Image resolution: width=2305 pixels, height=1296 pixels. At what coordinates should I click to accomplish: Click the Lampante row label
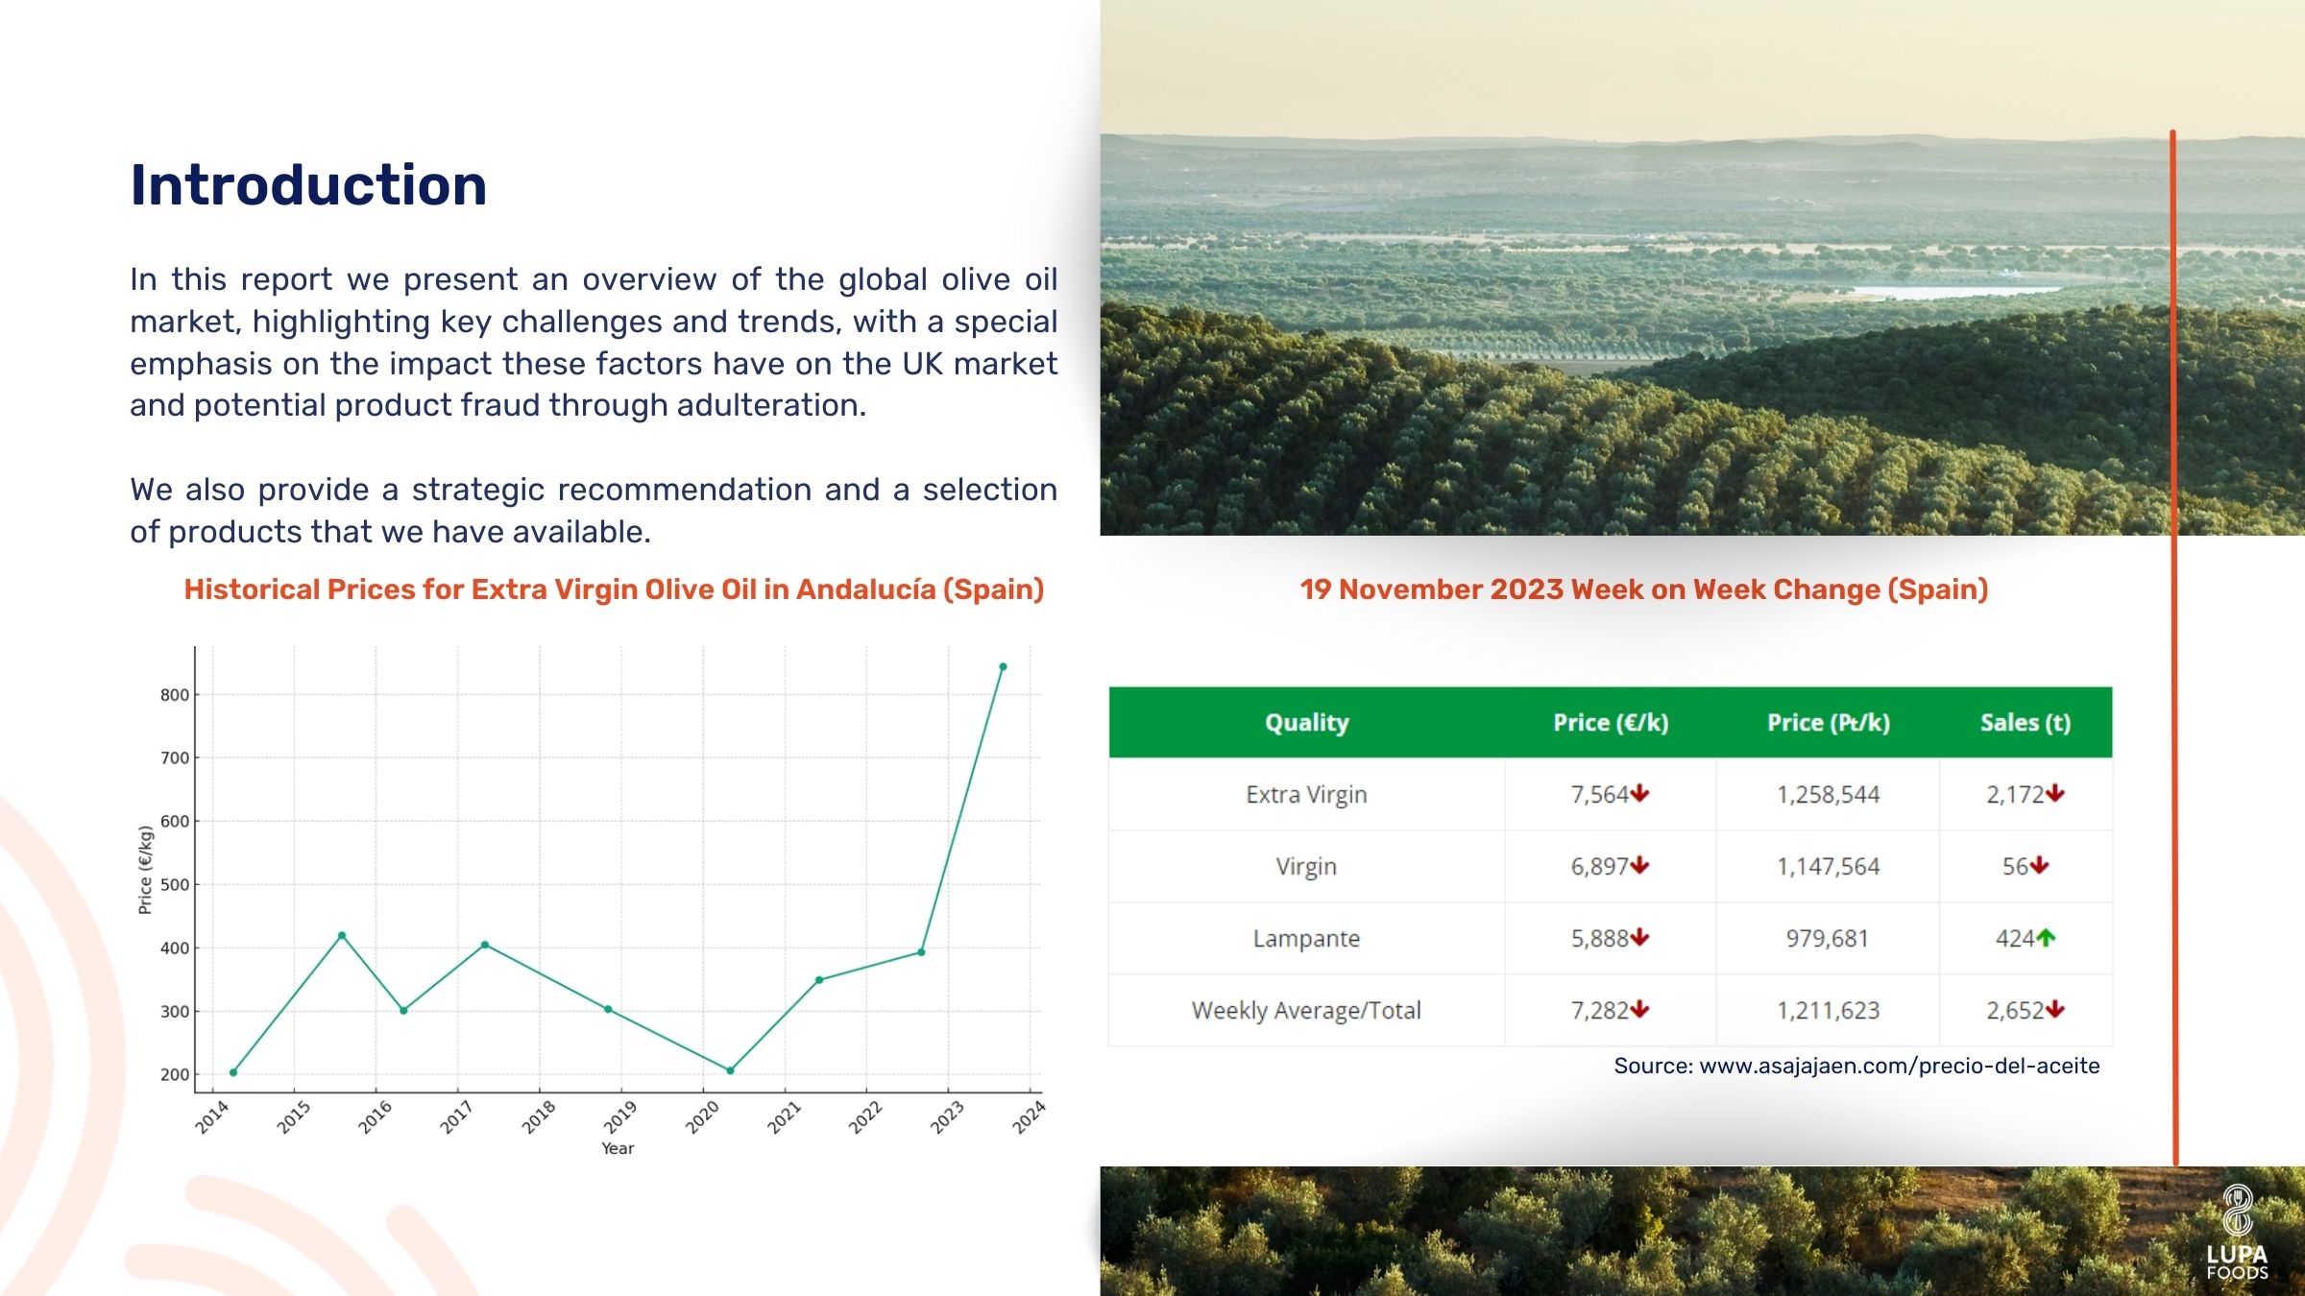[1306, 938]
